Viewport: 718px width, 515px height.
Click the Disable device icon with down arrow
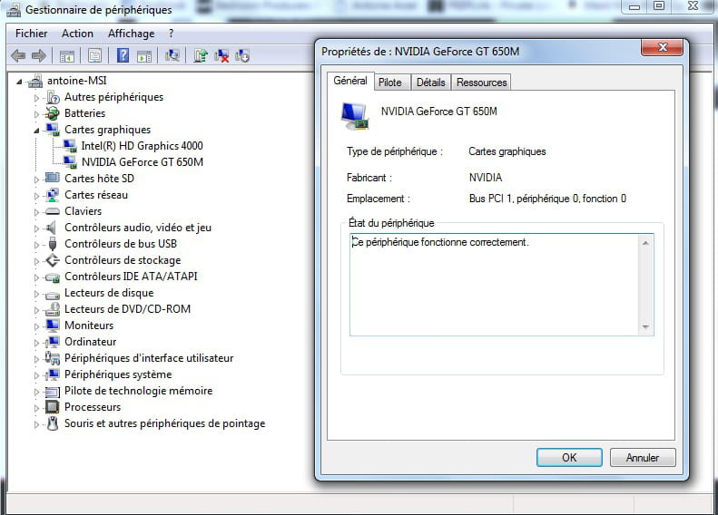pyautogui.click(x=241, y=56)
